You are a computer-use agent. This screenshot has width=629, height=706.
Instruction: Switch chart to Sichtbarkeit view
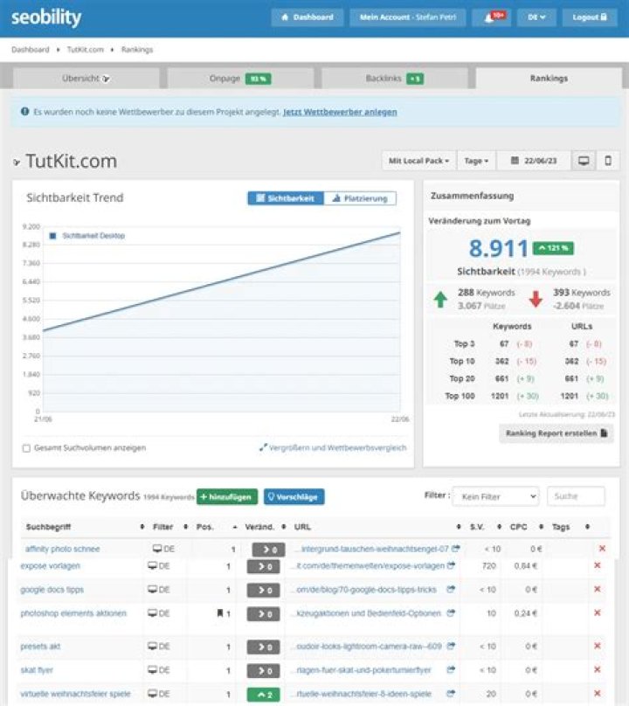point(286,198)
